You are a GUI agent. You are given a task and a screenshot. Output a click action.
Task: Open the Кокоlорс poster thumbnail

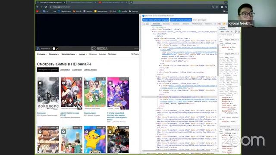[48, 93]
